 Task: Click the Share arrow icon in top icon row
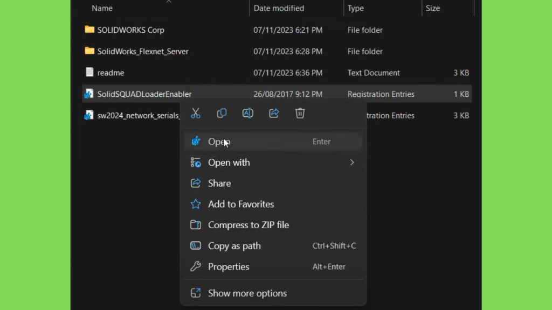coord(274,113)
